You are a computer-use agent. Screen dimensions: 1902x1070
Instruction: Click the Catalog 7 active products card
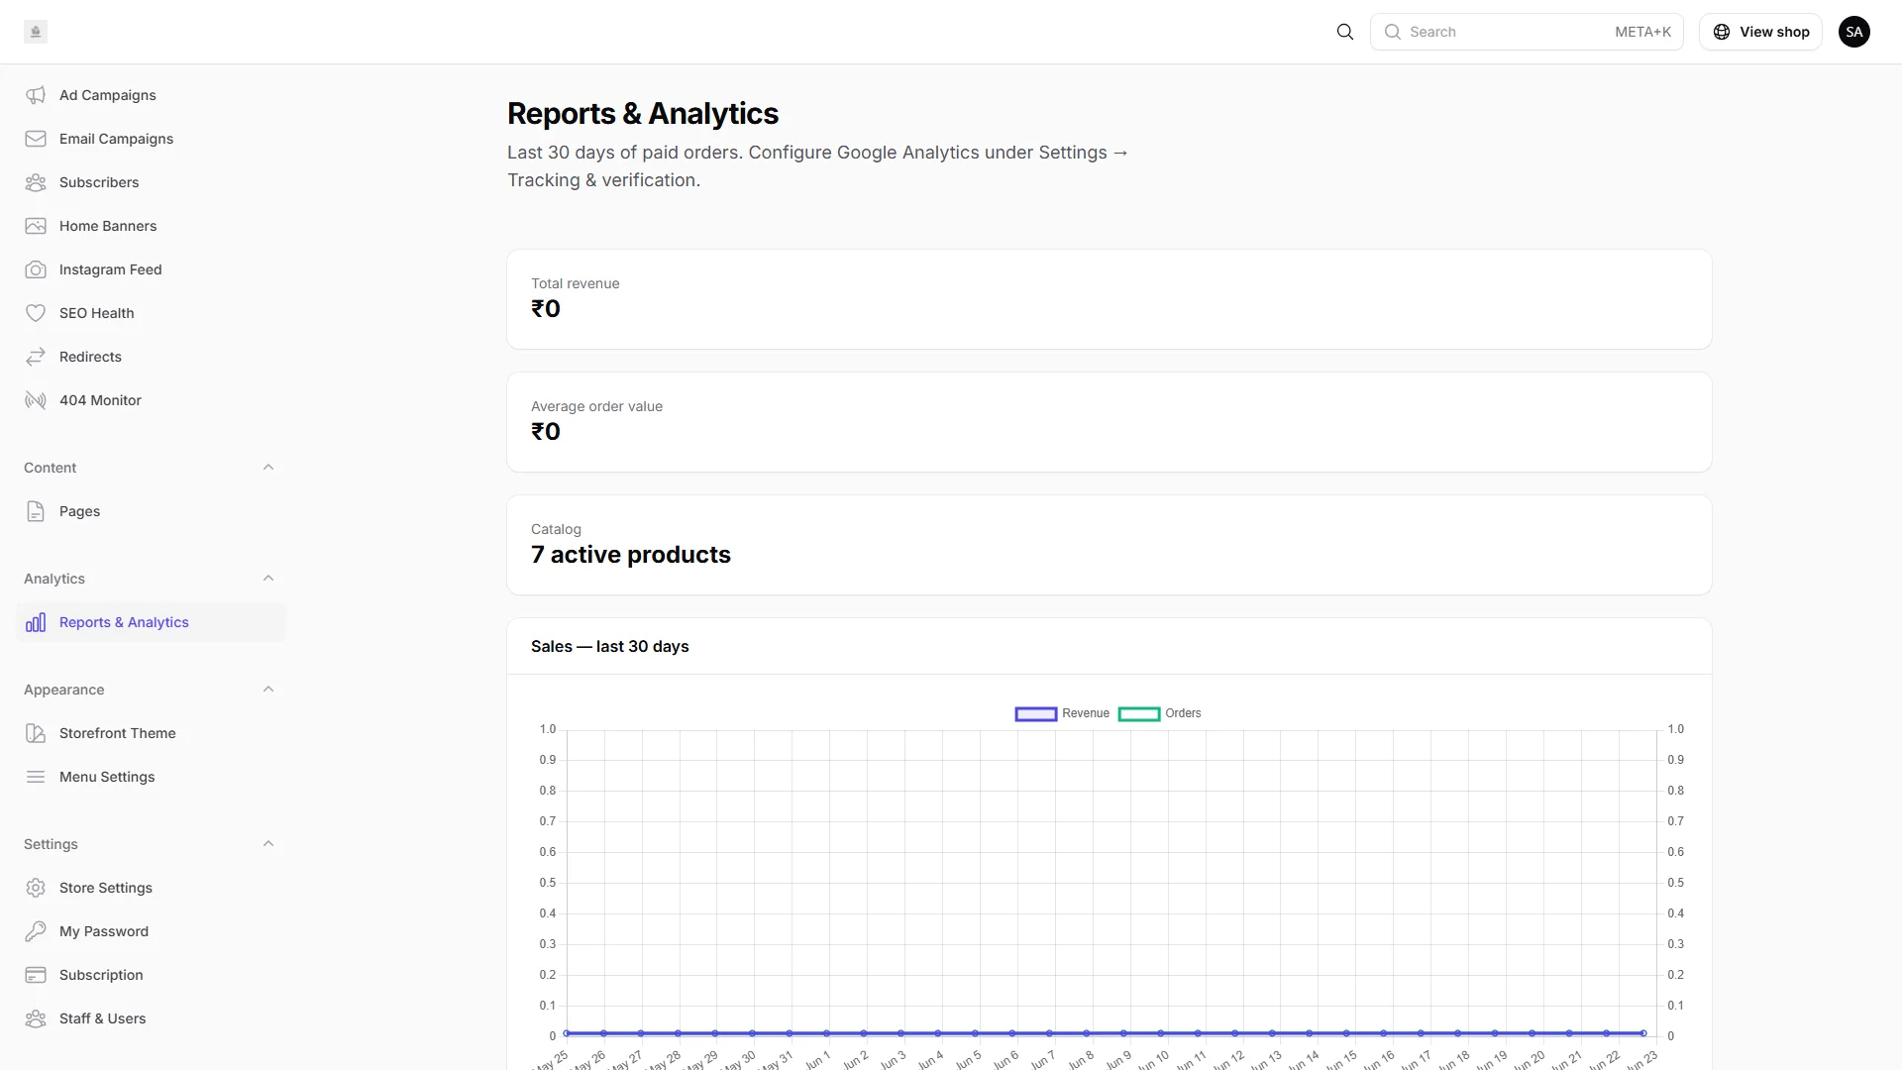[1109, 545]
